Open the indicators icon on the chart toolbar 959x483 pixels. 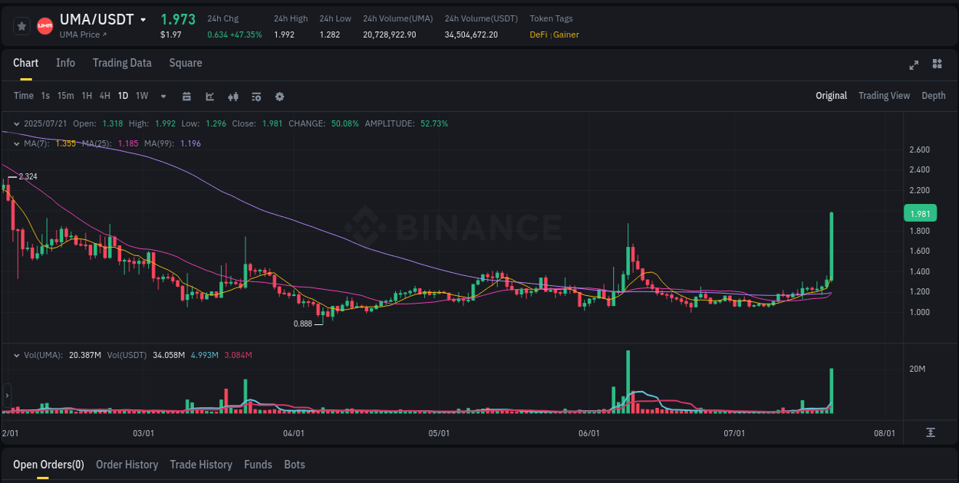(x=232, y=97)
